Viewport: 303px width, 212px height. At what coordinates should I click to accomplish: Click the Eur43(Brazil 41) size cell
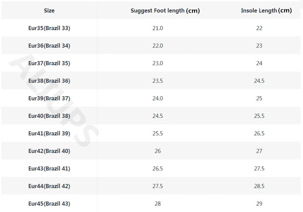click(x=49, y=169)
